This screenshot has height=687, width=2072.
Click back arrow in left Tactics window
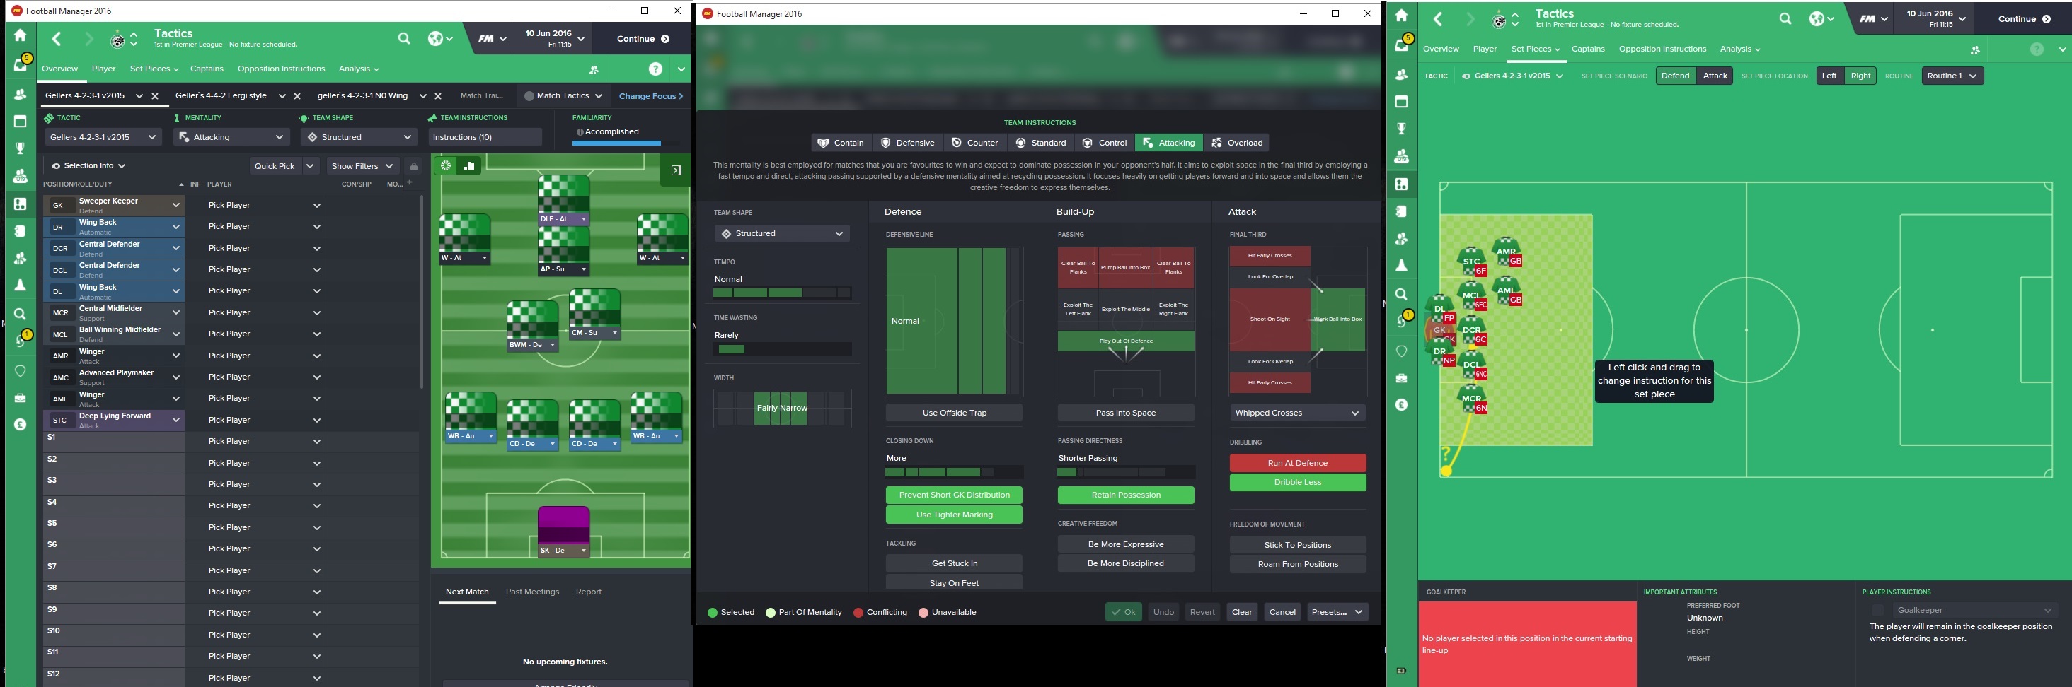point(57,39)
